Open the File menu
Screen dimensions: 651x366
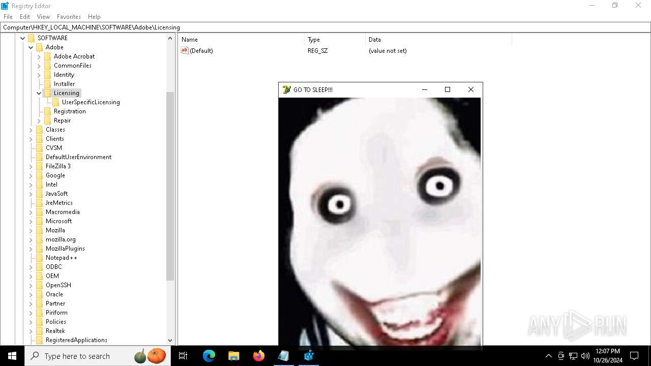point(8,17)
